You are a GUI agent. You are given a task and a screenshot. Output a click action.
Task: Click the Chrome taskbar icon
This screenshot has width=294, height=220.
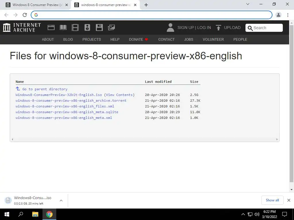pyautogui.click(x=49, y=214)
